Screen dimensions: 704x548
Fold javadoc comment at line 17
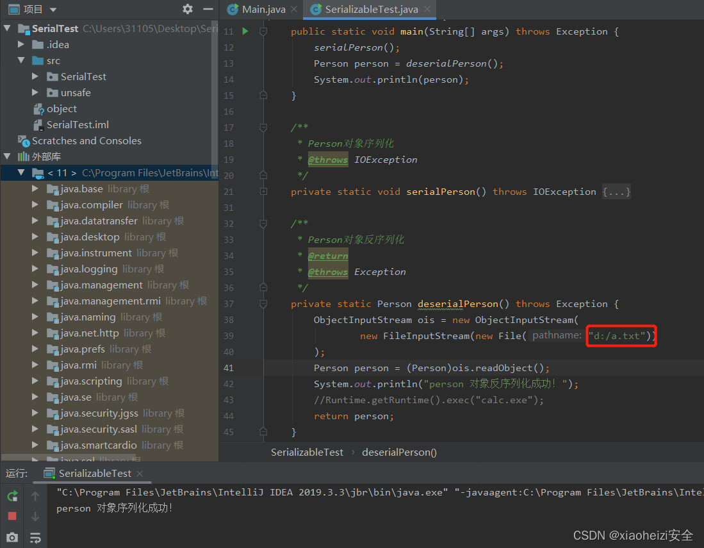(x=263, y=128)
